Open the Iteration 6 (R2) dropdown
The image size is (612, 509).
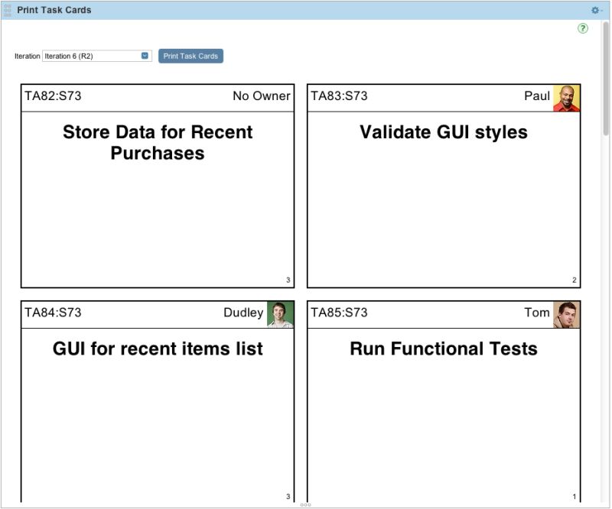pos(92,56)
